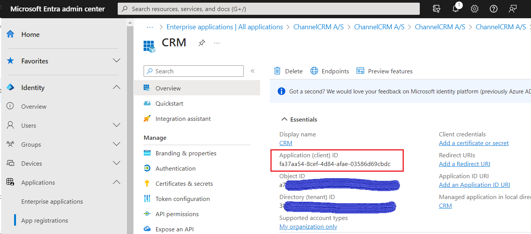Collapse the Identity section chevron
This screenshot has height=234, width=531.
pyautogui.click(x=117, y=87)
